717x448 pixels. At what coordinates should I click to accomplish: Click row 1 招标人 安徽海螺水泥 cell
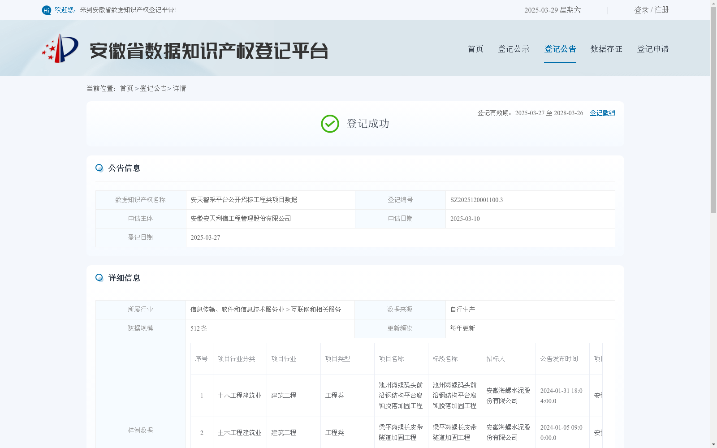(x=508, y=396)
